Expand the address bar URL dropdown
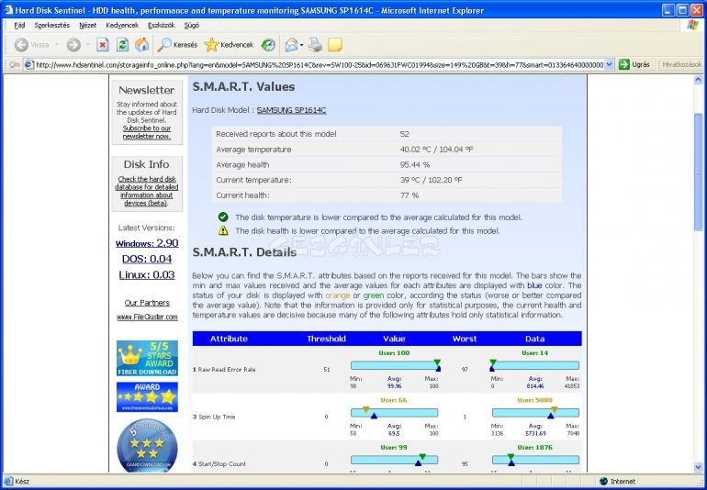The height and width of the screenshot is (490, 707). (609, 65)
